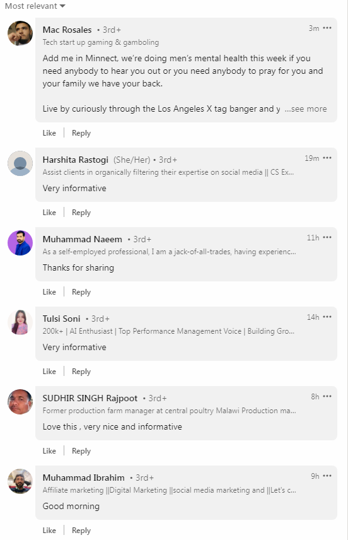This screenshot has width=348, height=540.
Task: Open SUDHIR SINGH Rajpoot's profile name
Action: (90, 399)
